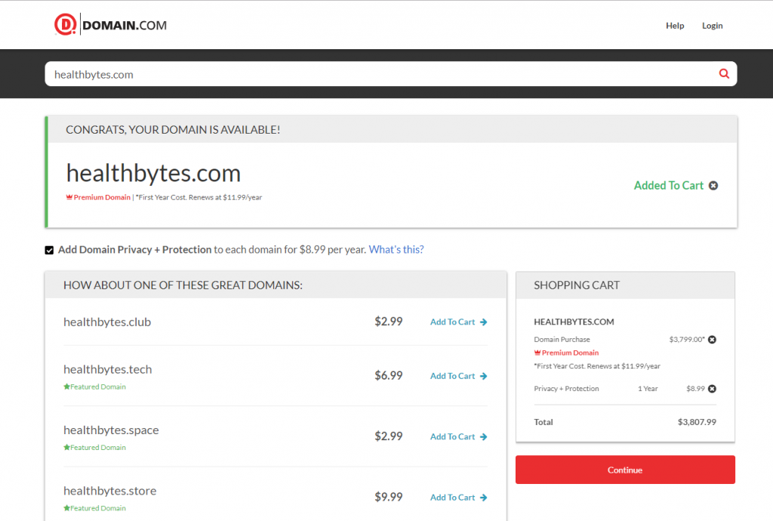Click the $3,799.00 domain purchase price
The image size is (773, 521).
[x=687, y=339]
